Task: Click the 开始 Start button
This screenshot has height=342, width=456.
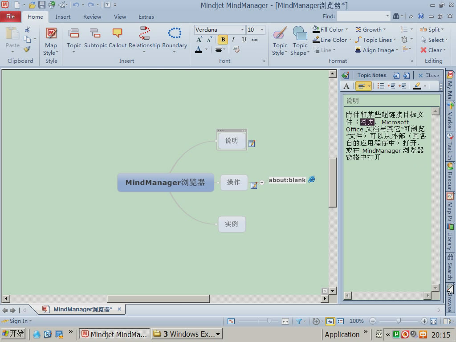Action: (13, 334)
